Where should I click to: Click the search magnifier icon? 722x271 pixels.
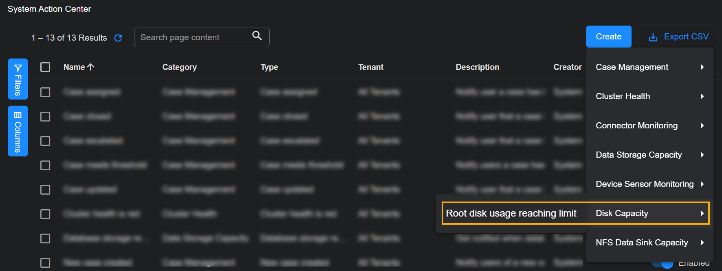pos(257,36)
